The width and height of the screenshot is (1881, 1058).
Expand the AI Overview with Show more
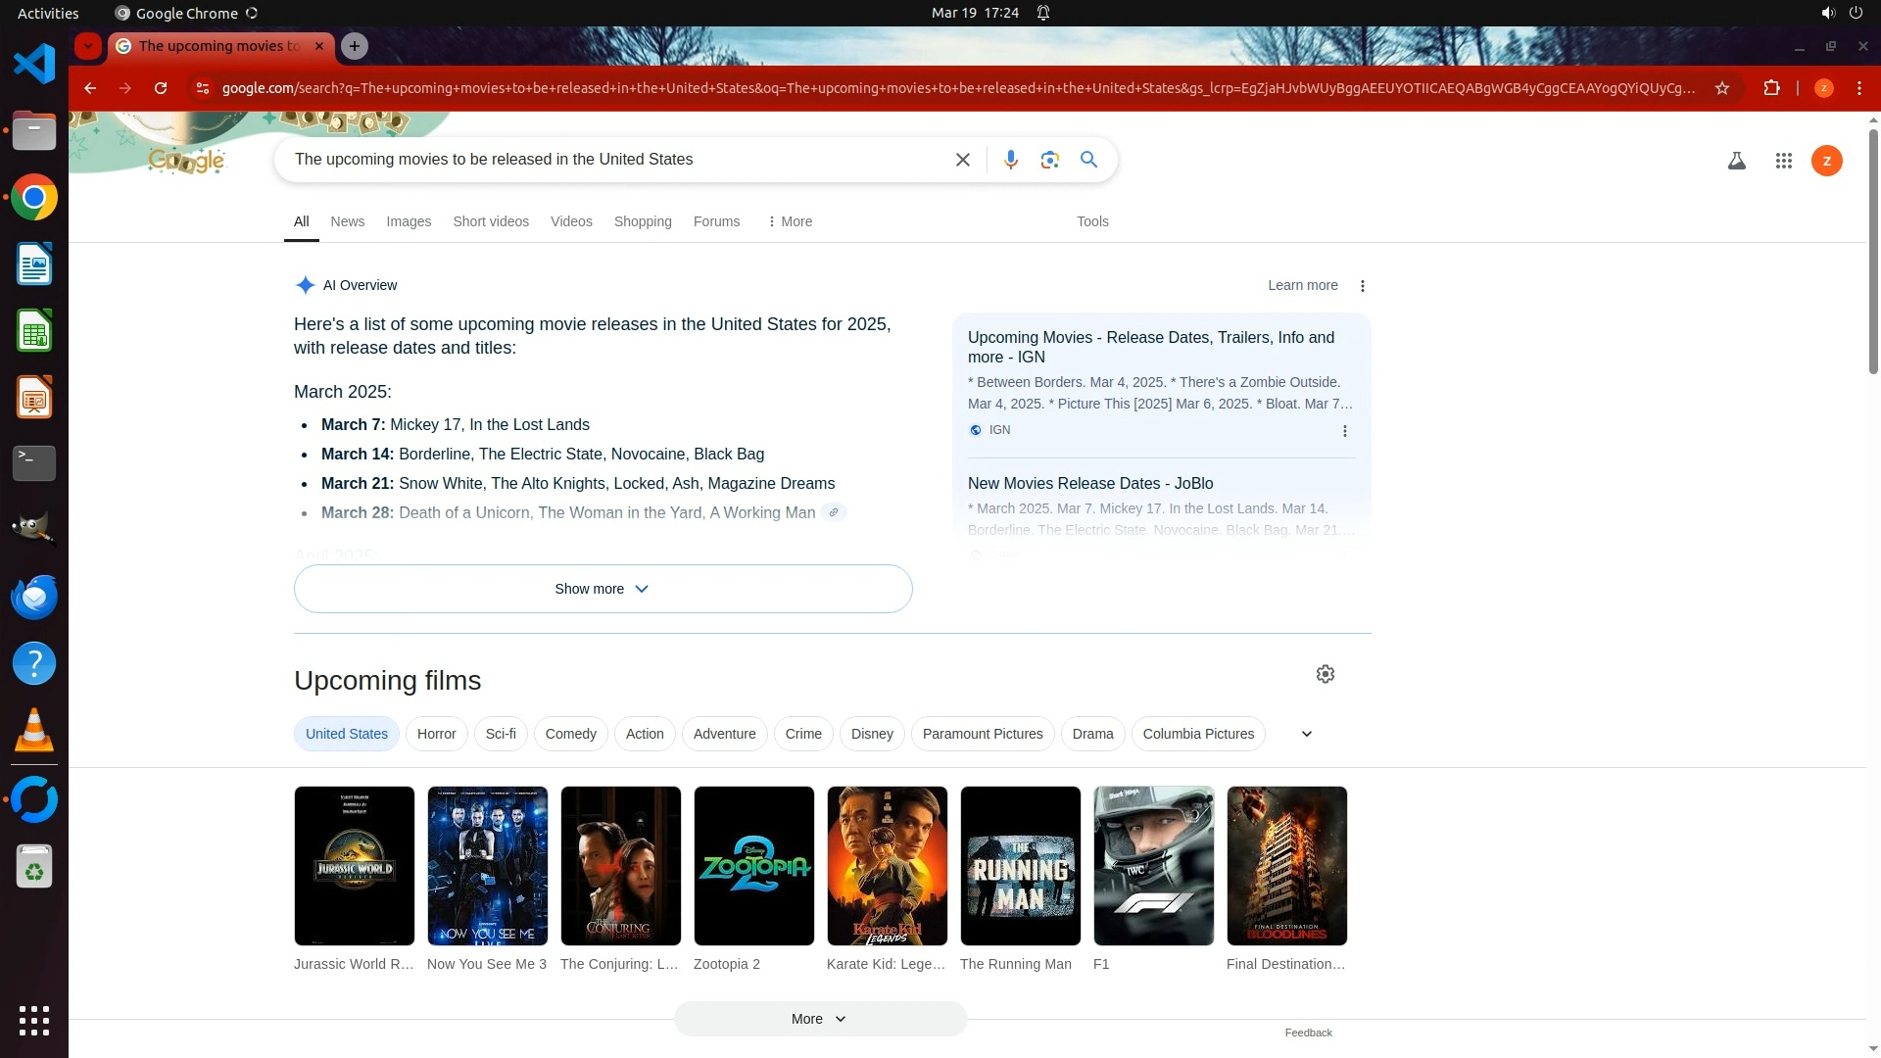pos(603,589)
